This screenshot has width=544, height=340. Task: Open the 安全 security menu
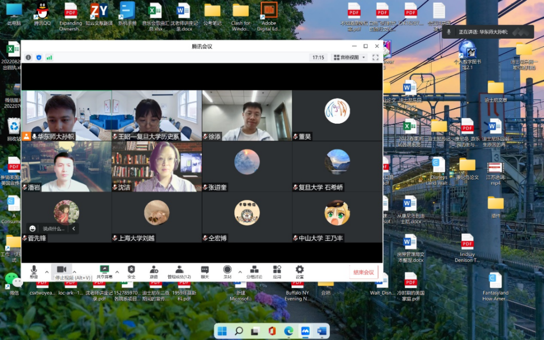(131, 272)
